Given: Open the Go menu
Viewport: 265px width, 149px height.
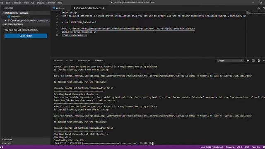Looking at the screenshot, I should tap(33, 3).
